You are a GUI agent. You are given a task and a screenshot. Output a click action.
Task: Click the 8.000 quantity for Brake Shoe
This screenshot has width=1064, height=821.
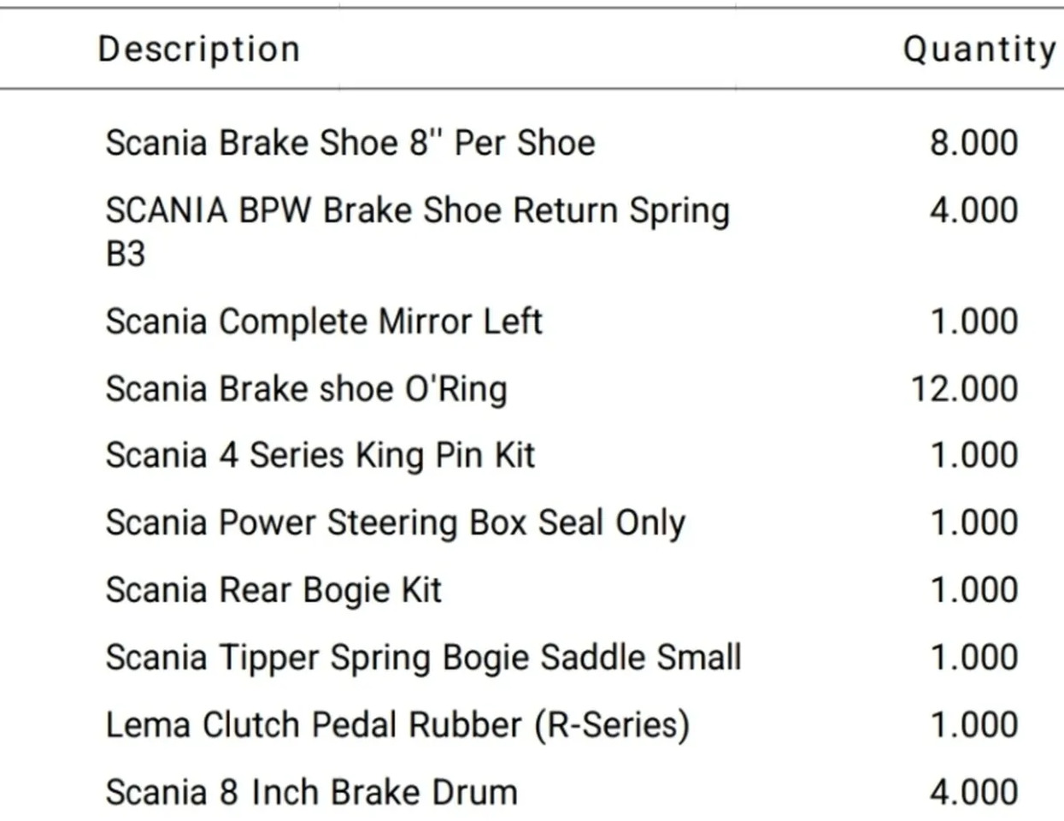(973, 143)
